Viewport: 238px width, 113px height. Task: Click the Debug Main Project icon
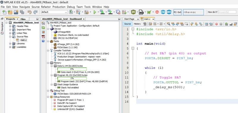tap(124, 12)
